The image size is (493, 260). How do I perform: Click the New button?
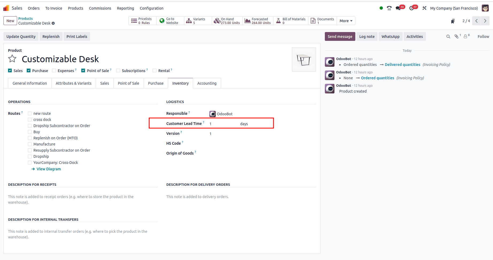(10, 21)
